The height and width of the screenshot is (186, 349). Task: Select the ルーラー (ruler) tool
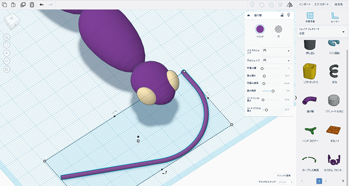click(x=335, y=17)
